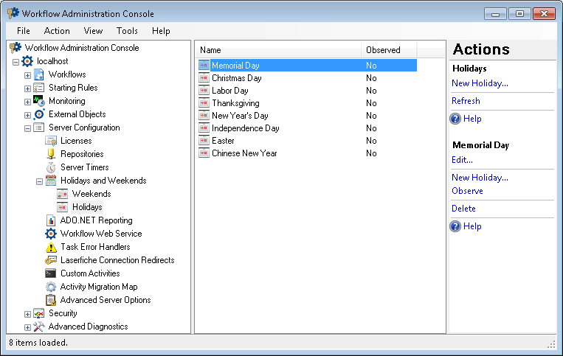Select the Workflow Web Service gear icon
The image size is (563, 356).
point(51,234)
